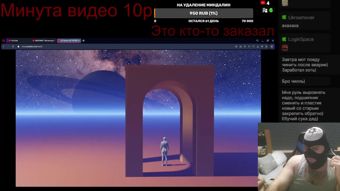Open the extensions cube icon
The image size is (340, 191).
point(271,46)
